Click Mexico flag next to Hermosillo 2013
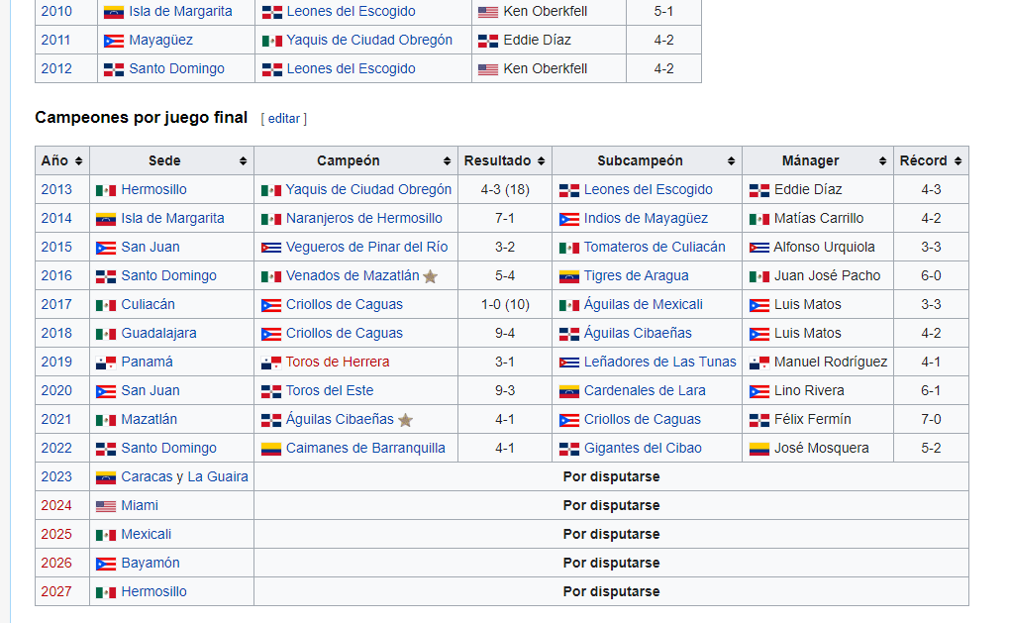1009x623 pixels. click(106, 190)
